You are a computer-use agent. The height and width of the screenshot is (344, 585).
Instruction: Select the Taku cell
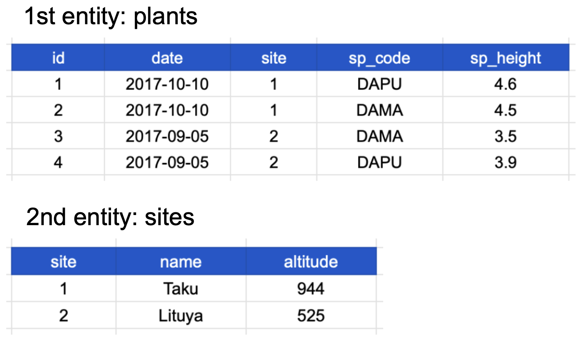click(181, 289)
